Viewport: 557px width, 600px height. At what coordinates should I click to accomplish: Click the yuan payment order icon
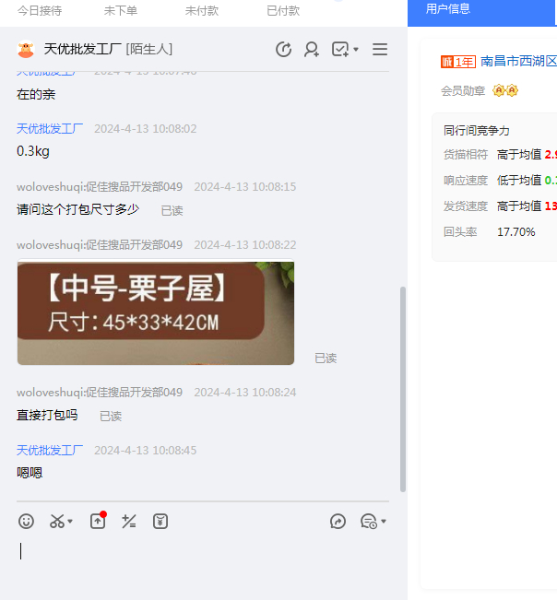[x=160, y=522]
